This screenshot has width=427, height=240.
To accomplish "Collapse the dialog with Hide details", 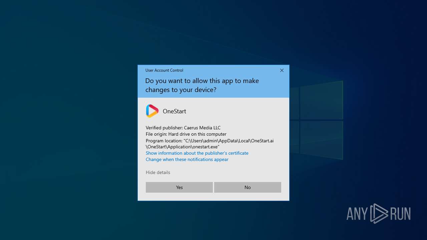I will pyautogui.click(x=158, y=172).
